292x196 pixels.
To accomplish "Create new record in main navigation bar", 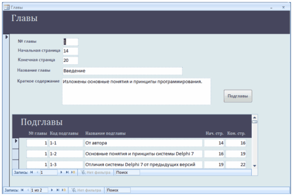I will coord(64,190).
